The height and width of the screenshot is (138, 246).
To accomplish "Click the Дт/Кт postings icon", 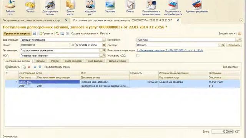I will point(57,33).
